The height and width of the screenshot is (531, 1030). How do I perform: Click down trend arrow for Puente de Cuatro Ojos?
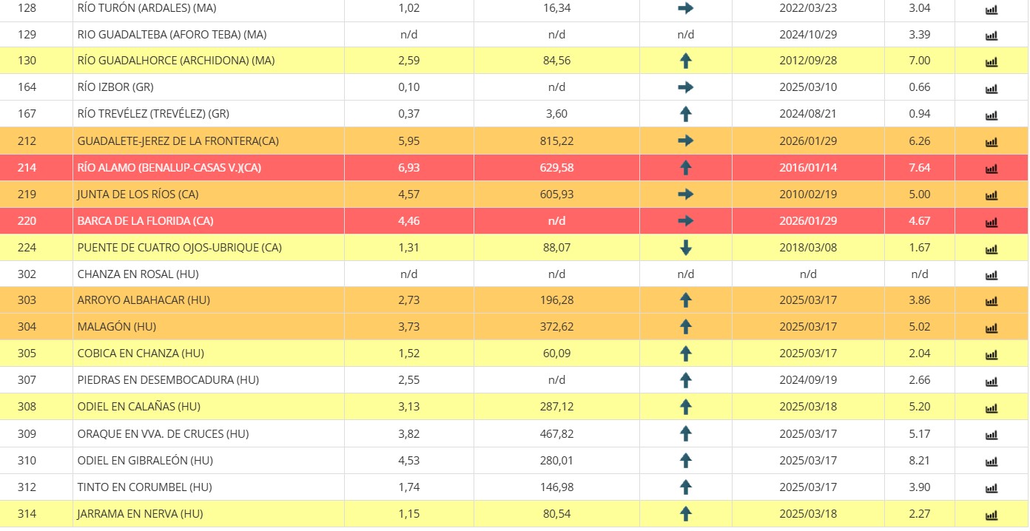click(685, 248)
